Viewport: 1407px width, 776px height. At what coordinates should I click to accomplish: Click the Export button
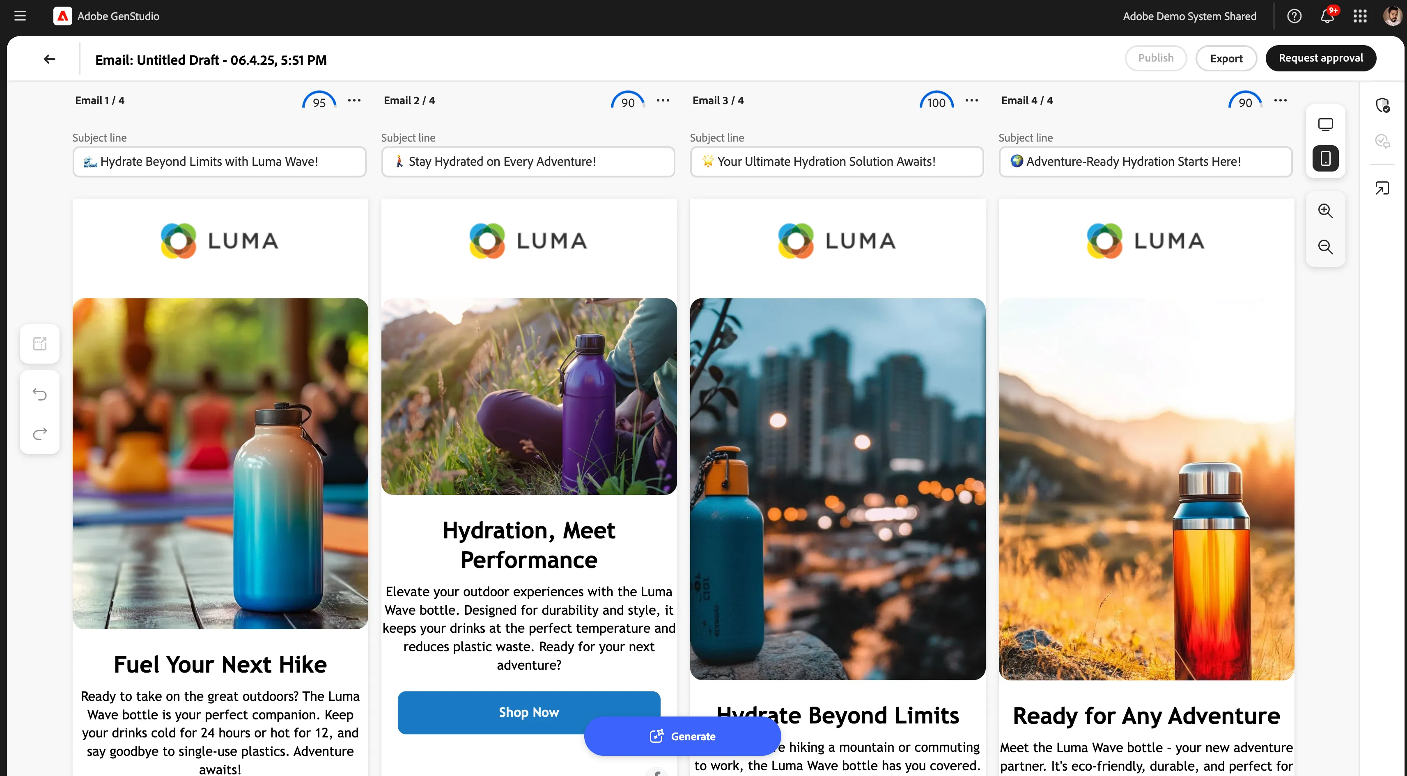pyautogui.click(x=1226, y=58)
